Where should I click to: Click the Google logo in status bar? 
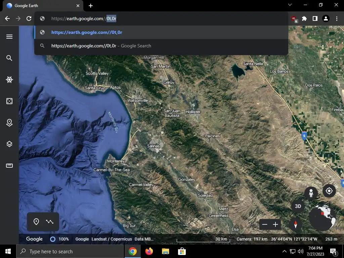[34, 239]
